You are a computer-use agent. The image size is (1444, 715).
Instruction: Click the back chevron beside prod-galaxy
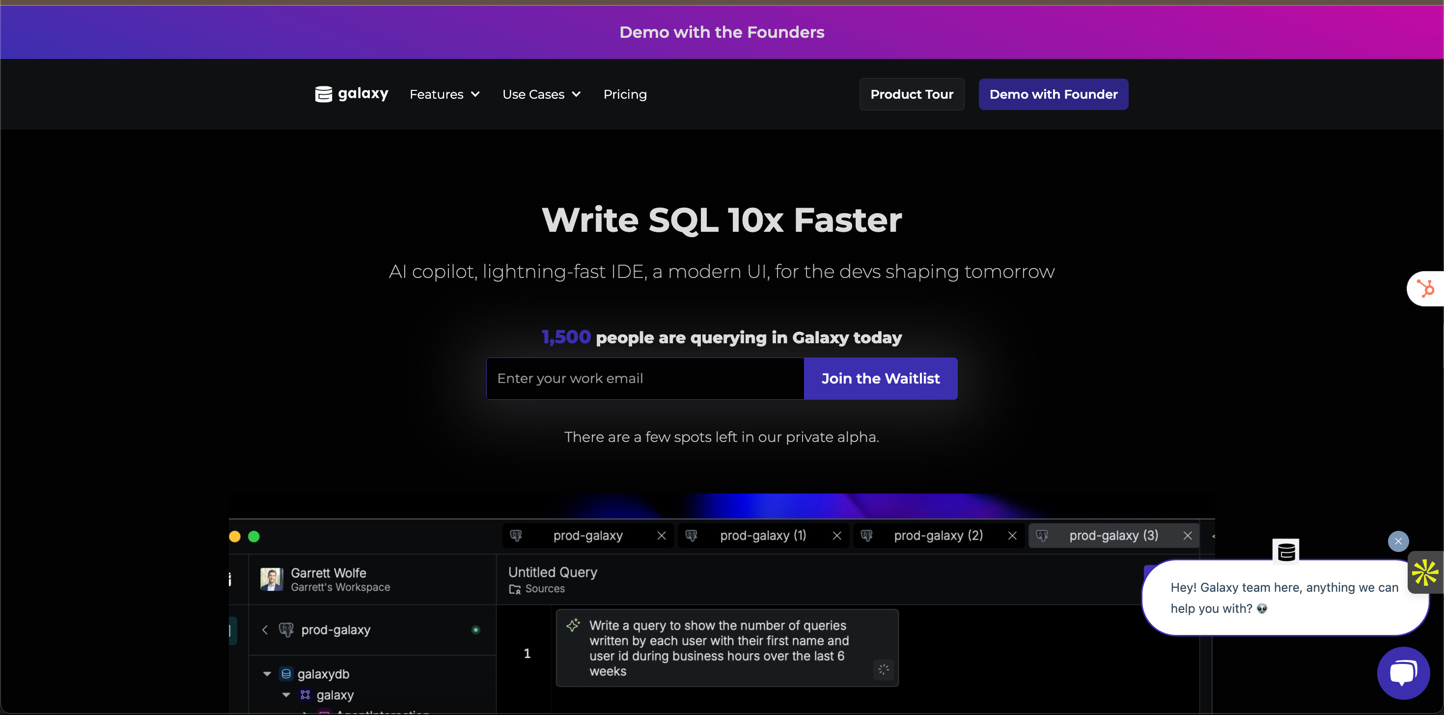point(265,630)
